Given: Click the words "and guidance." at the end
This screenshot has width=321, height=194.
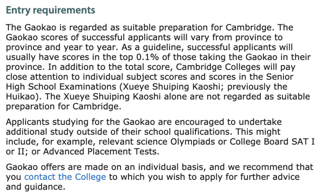Looking at the screenshot, I should 35,187.
